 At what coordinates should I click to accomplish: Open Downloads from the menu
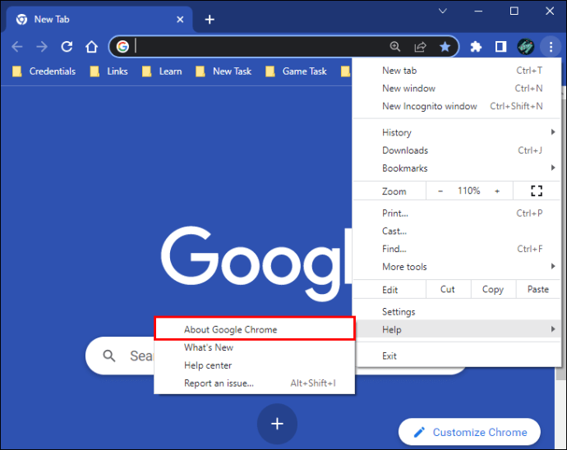pos(457,150)
